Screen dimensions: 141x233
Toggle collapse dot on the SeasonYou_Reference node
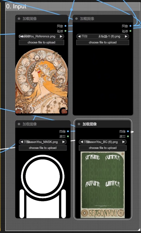19,19
